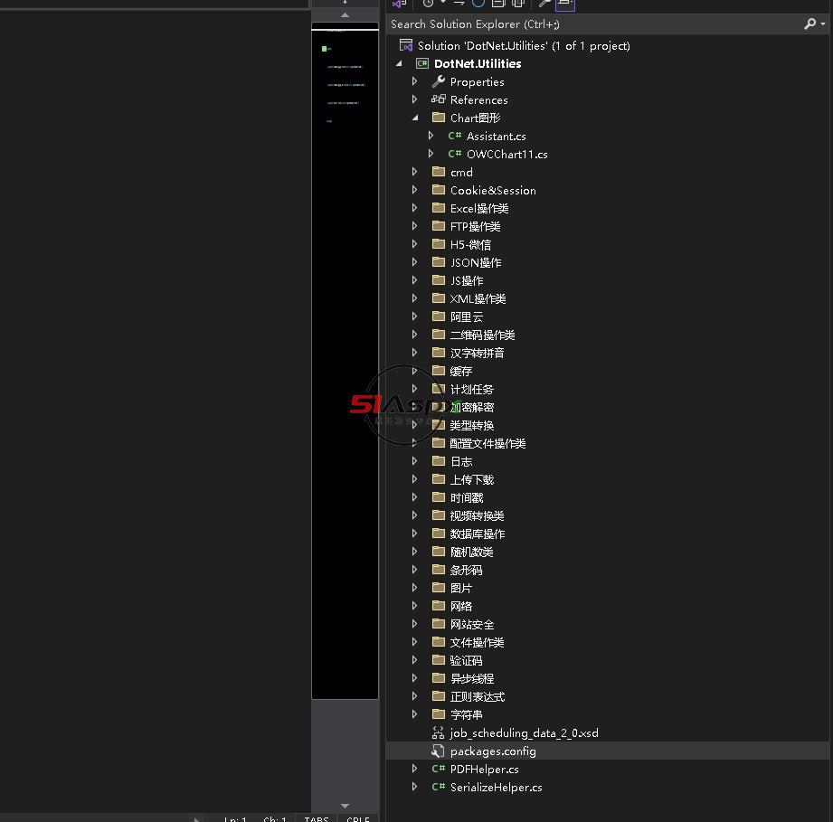Select the '计划任务' folder label
The width and height of the screenshot is (833, 822).
coord(472,389)
